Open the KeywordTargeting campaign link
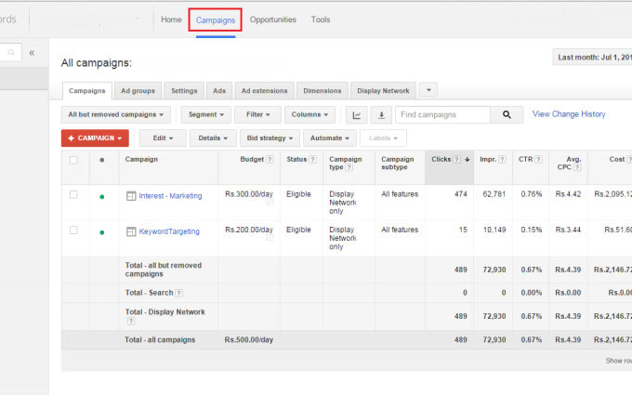 point(169,231)
